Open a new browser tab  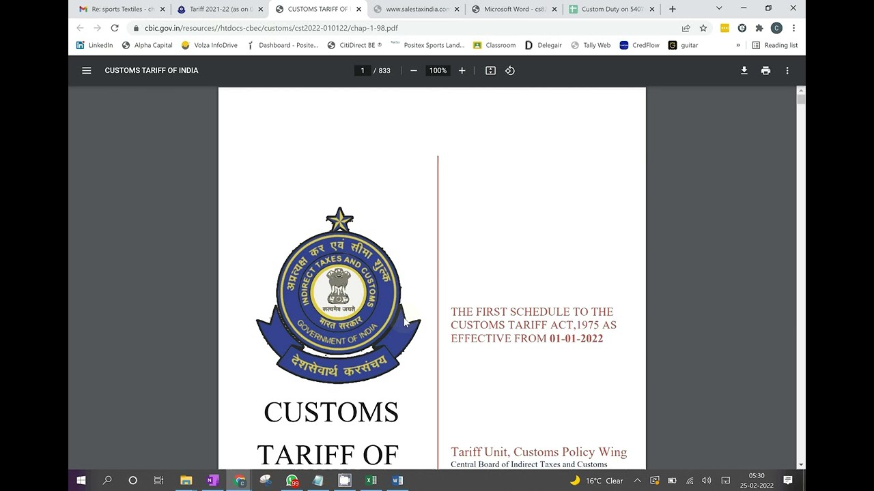coord(673,9)
